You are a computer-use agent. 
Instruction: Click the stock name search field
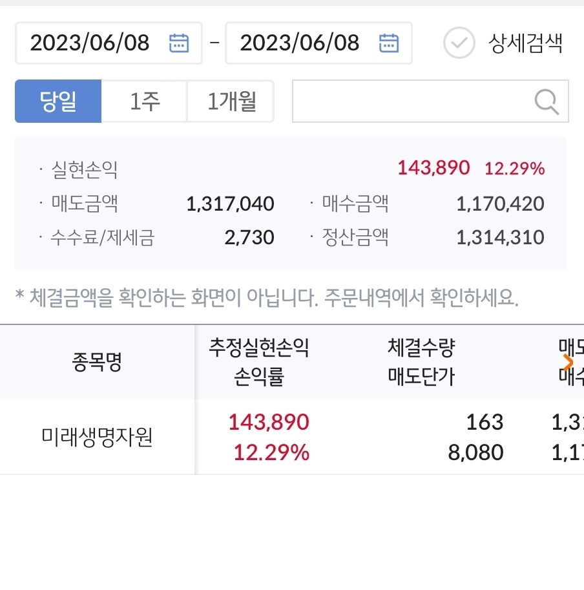(x=430, y=101)
